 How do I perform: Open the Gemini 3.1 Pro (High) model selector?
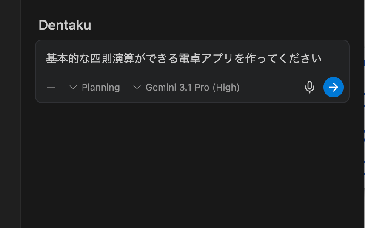(x=187, y=87)
